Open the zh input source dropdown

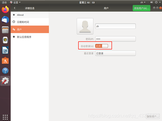[143, 2]
